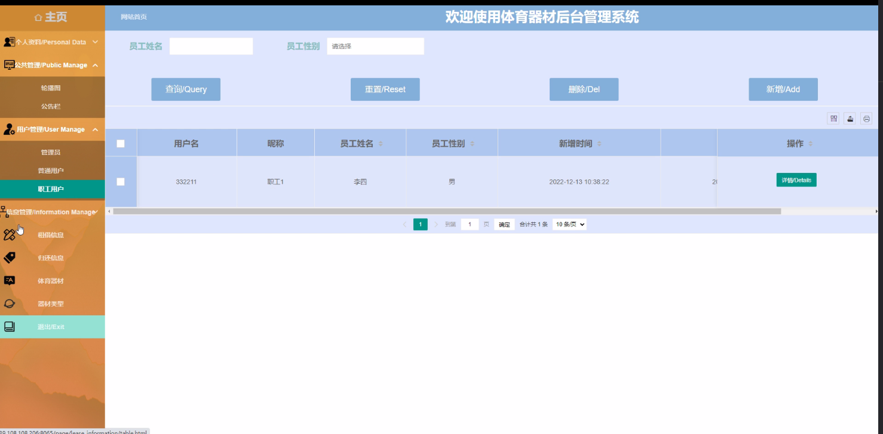Click the print icon above the table

tap(866, 119)
